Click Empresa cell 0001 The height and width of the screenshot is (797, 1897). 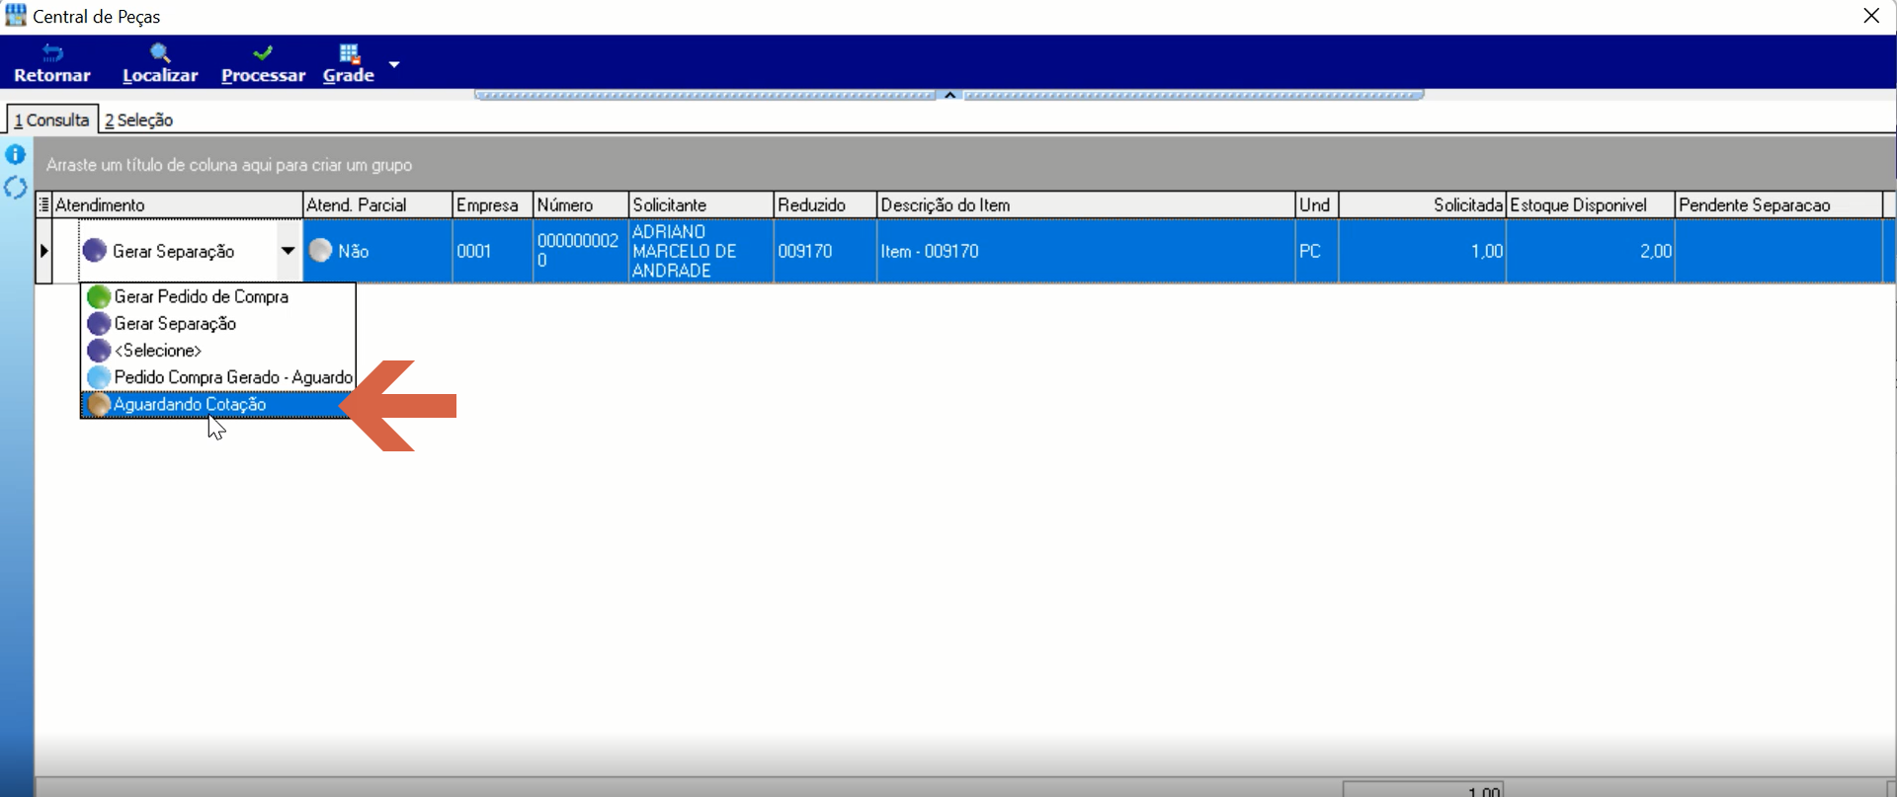(x=492, y=251)
